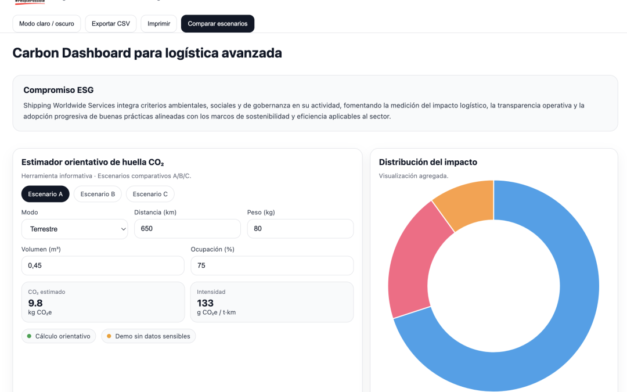Click the Ocupación (%) field
The image size is (627, 392).
pyautogui.click(x=272, y=265)
